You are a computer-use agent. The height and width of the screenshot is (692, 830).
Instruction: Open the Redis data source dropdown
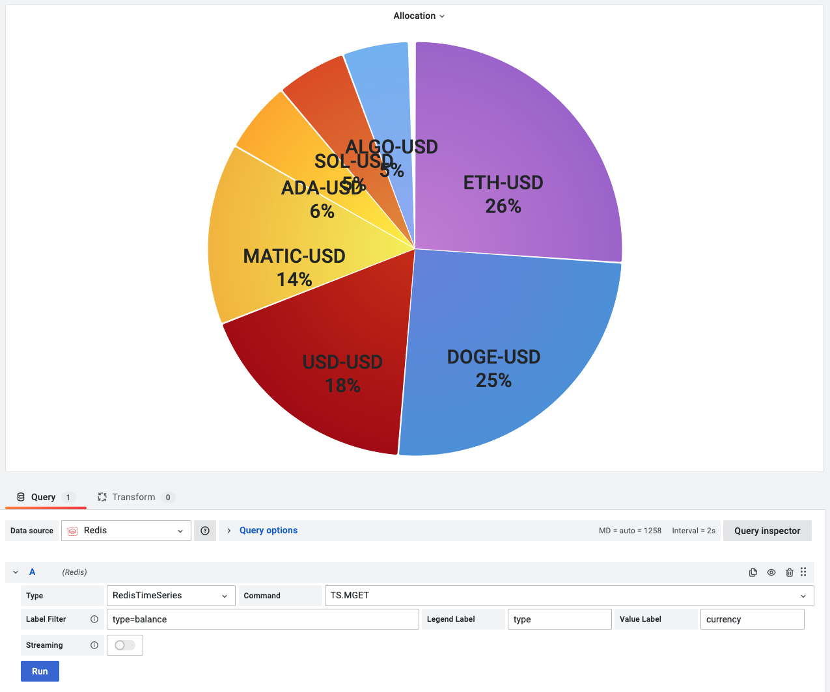[180, 530]
